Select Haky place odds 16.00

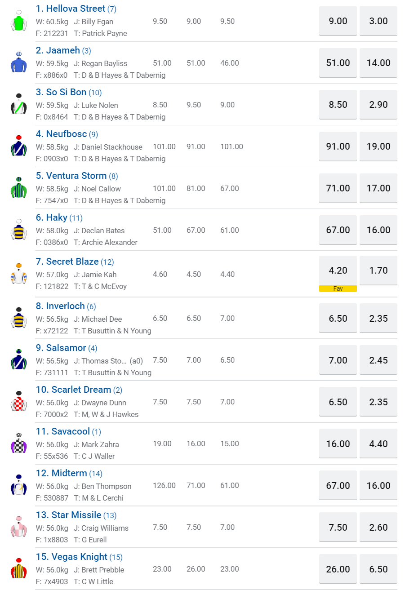[378, 230]
